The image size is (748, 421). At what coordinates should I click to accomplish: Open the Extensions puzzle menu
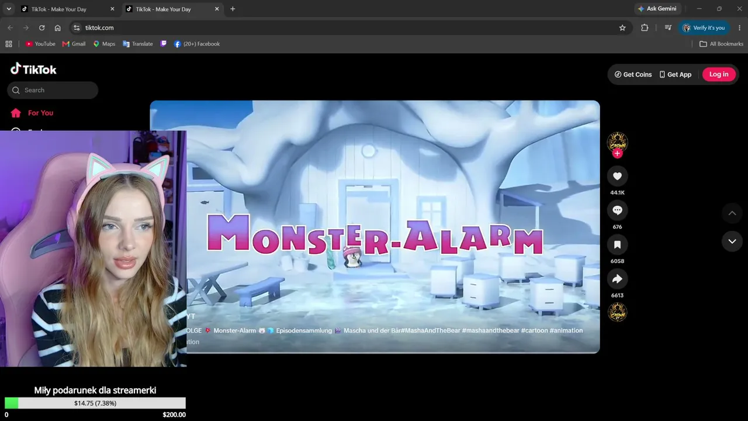pos(645,27)
